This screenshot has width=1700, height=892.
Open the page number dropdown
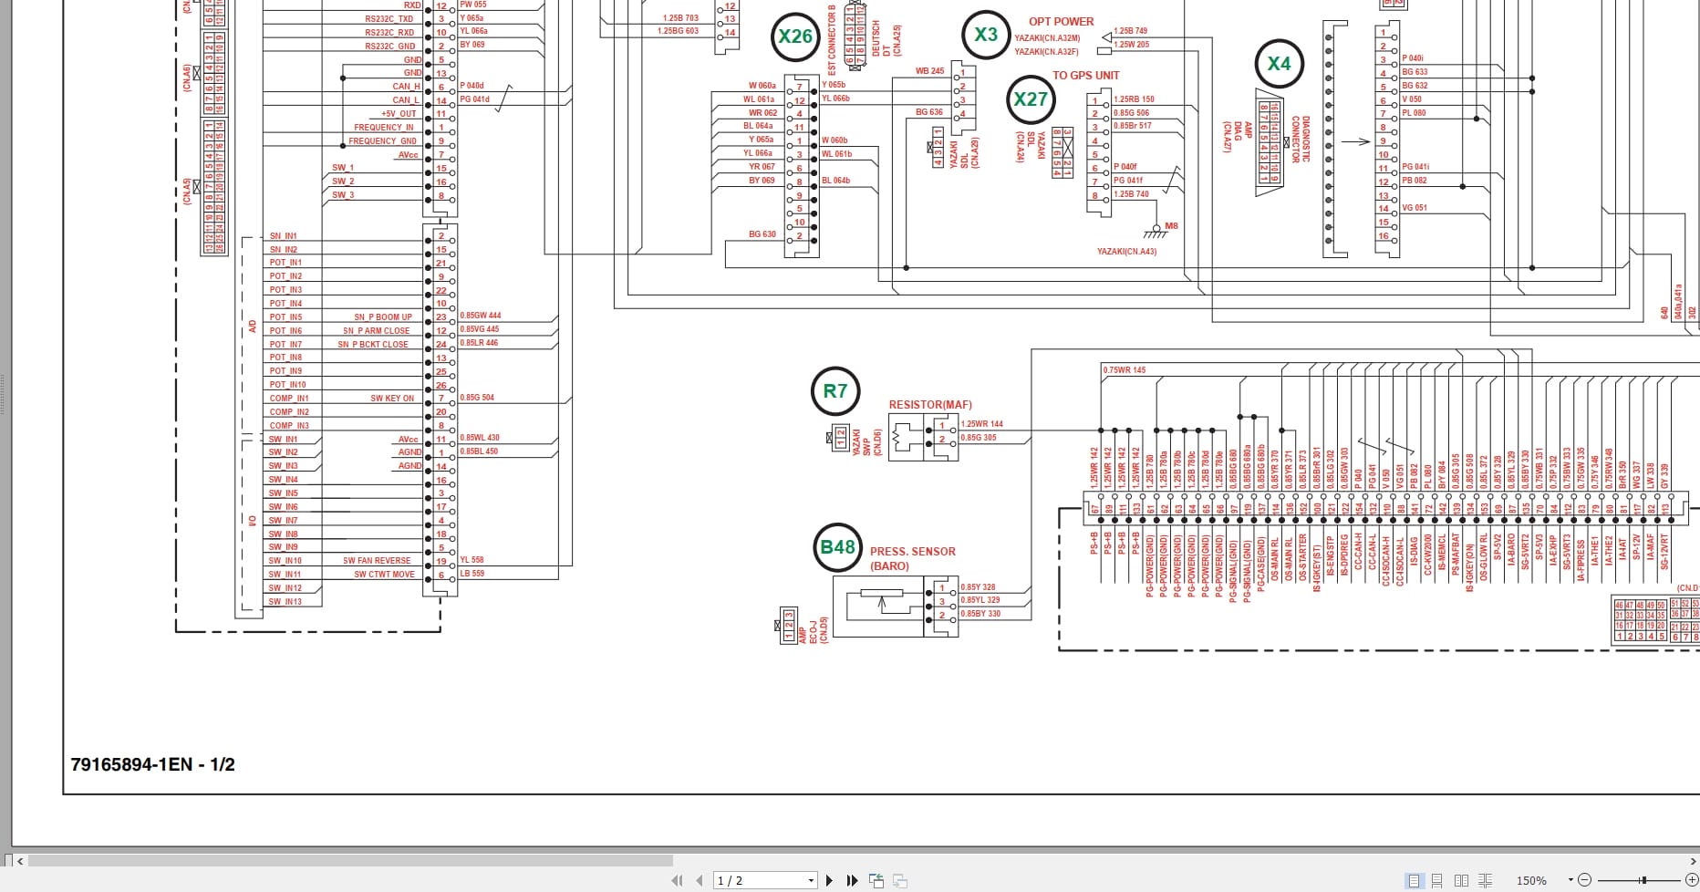coord(811,880)
